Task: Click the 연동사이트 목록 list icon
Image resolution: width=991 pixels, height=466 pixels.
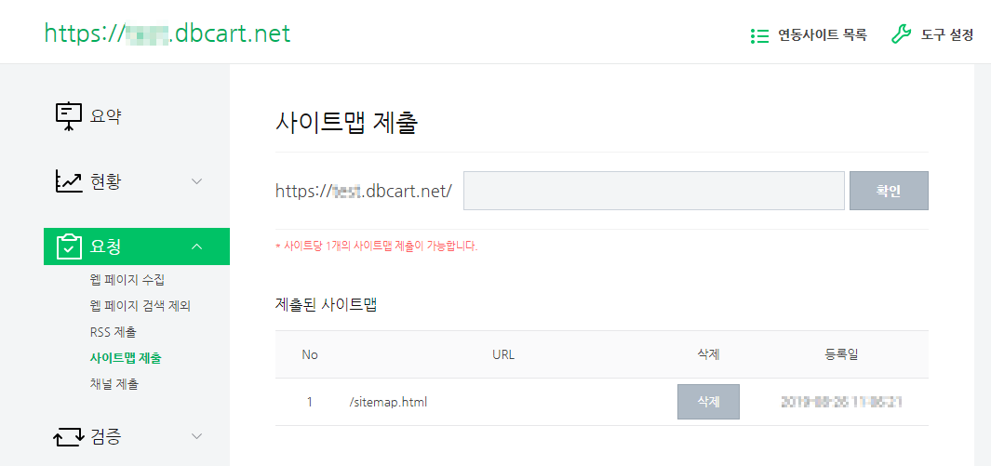Action: coord(758,35)
